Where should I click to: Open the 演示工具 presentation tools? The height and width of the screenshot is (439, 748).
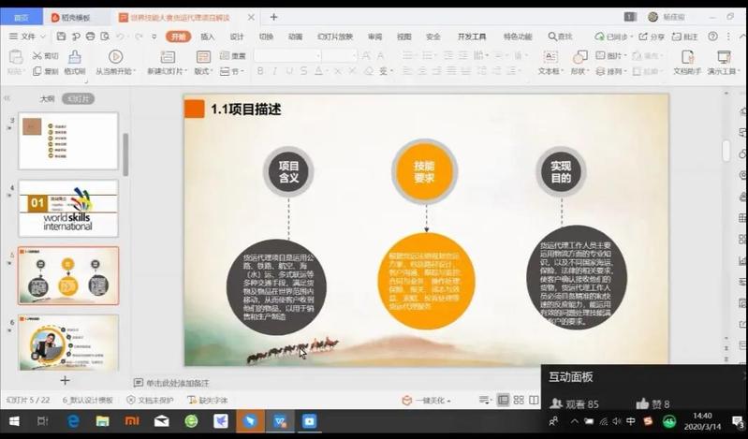click(722, 56)
